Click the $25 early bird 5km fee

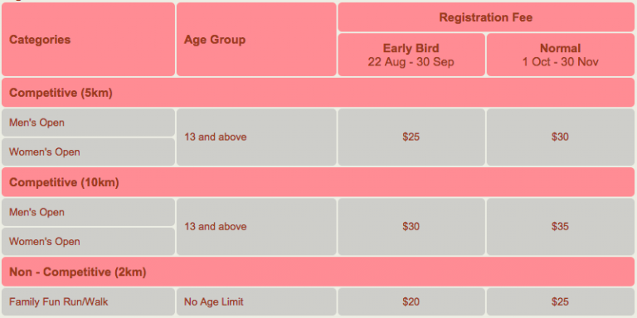tap(411, 137)
